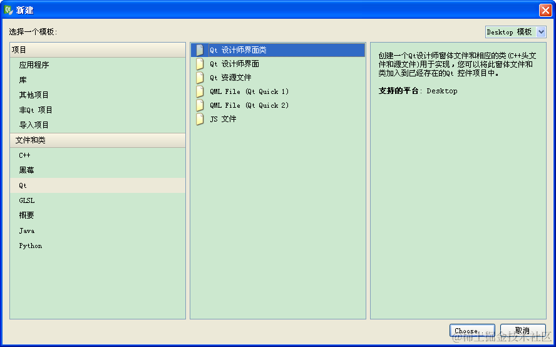Click the 选择一个模板 label
556x347 pixels.
click(x=33, y=32)
